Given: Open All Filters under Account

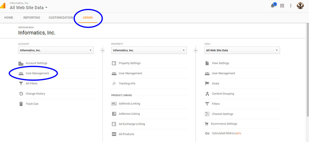Looking at the screenshot, I should coord(32,83).
